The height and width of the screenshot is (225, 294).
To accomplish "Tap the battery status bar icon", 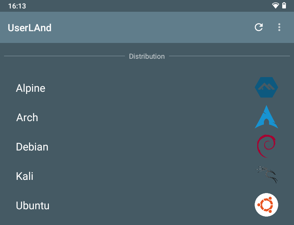I will [x=284, y=6].
